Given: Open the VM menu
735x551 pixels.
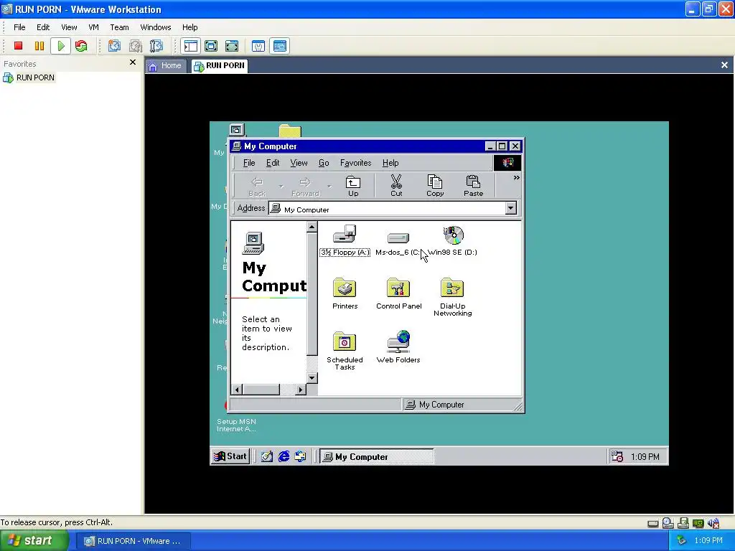Looking at the screenshot, I should tap(94, 27).
